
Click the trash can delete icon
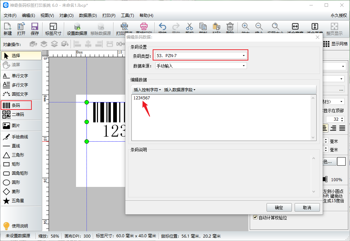pyautogui.click(x=230, y=27)
